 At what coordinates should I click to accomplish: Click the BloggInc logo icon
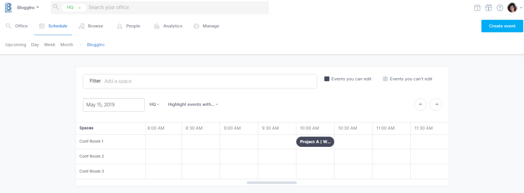8,7
